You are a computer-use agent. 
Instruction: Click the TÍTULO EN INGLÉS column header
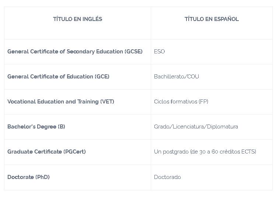tap(77, 19)
